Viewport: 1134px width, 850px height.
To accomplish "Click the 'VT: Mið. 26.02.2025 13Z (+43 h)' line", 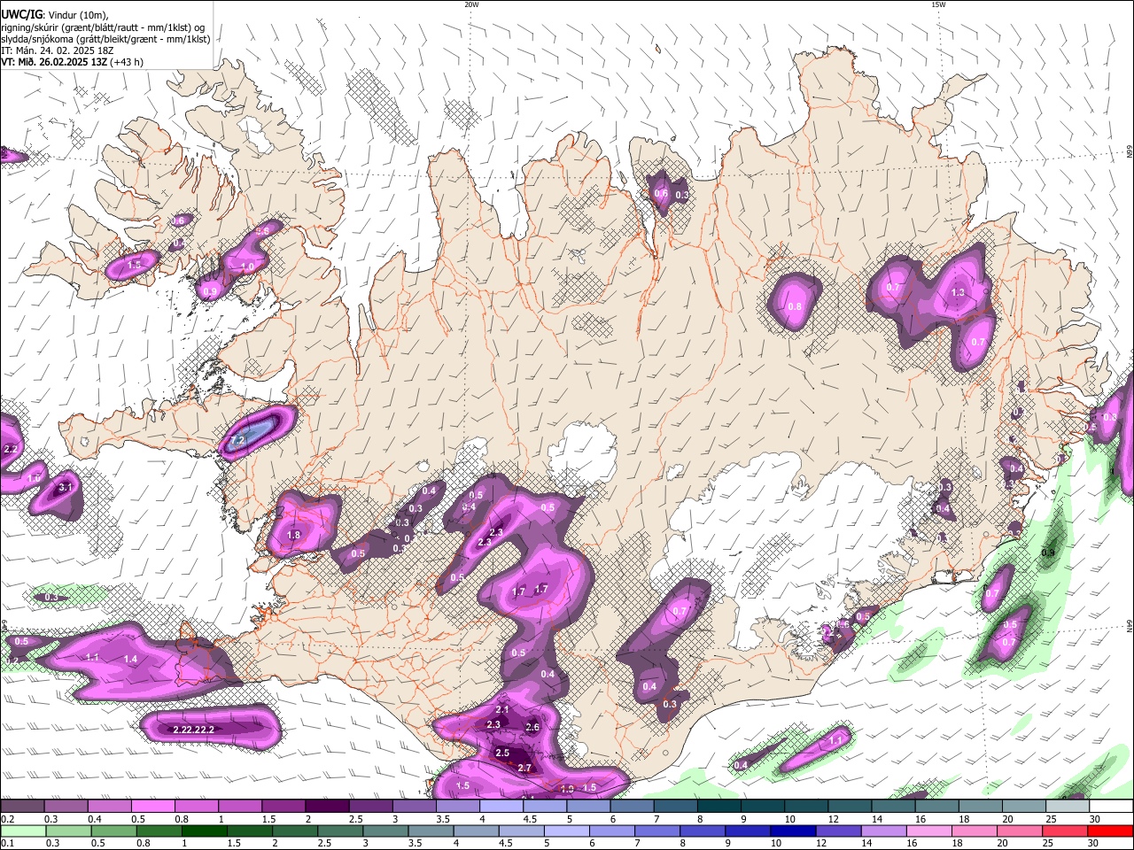I will pos(73,62).
